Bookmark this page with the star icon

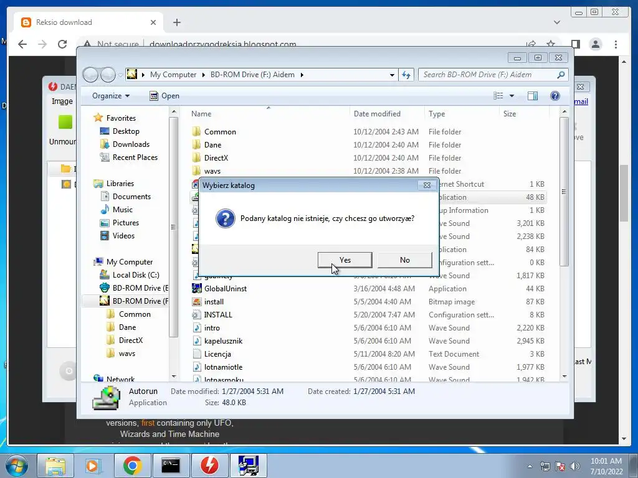(551, 44)
